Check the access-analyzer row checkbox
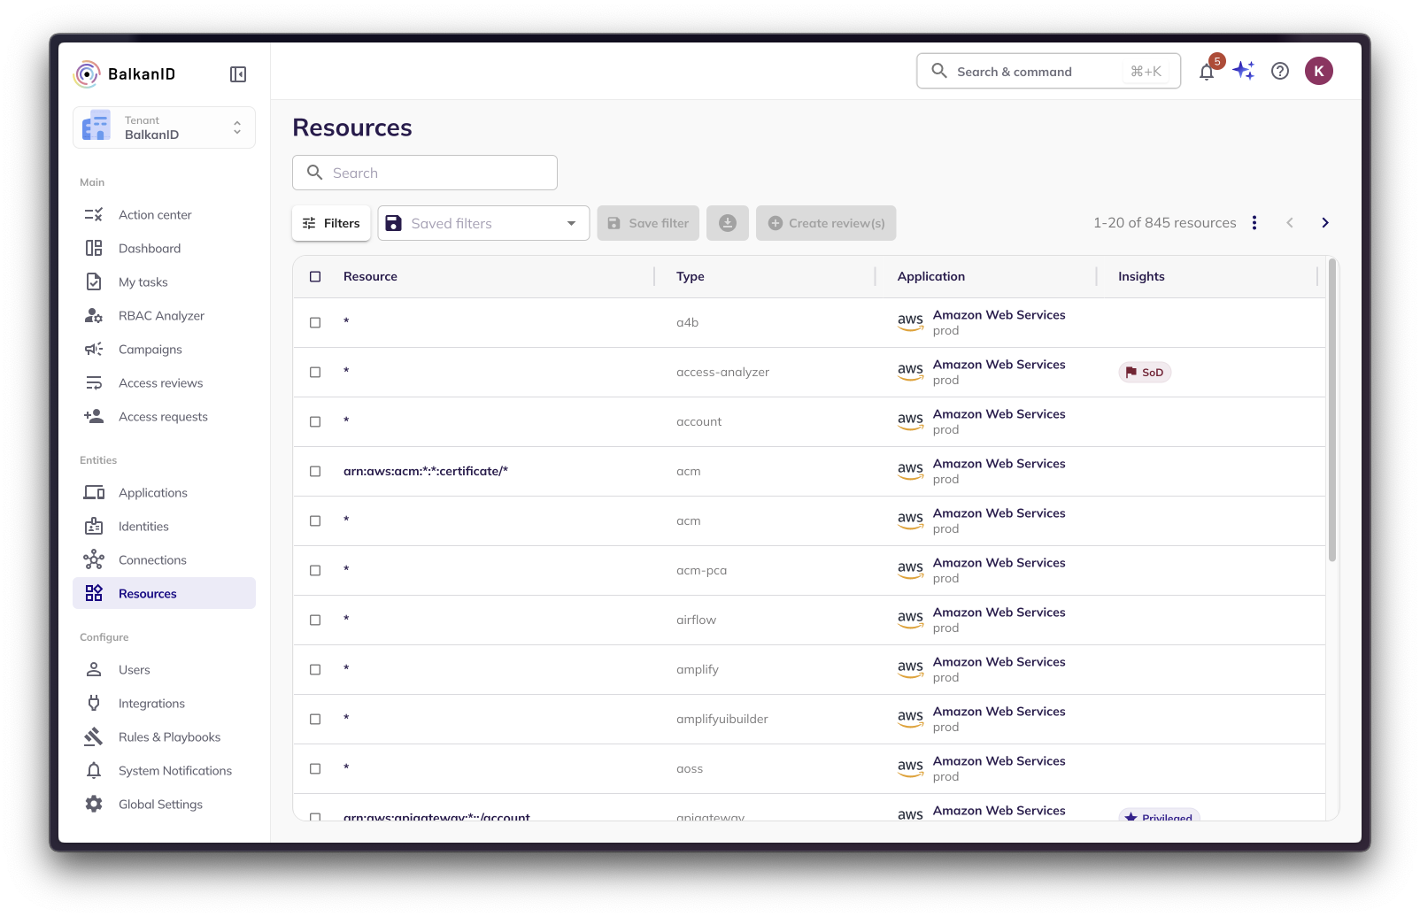Image resolution: width=1420 pixels, height=917 pixels. click(315, 373)
